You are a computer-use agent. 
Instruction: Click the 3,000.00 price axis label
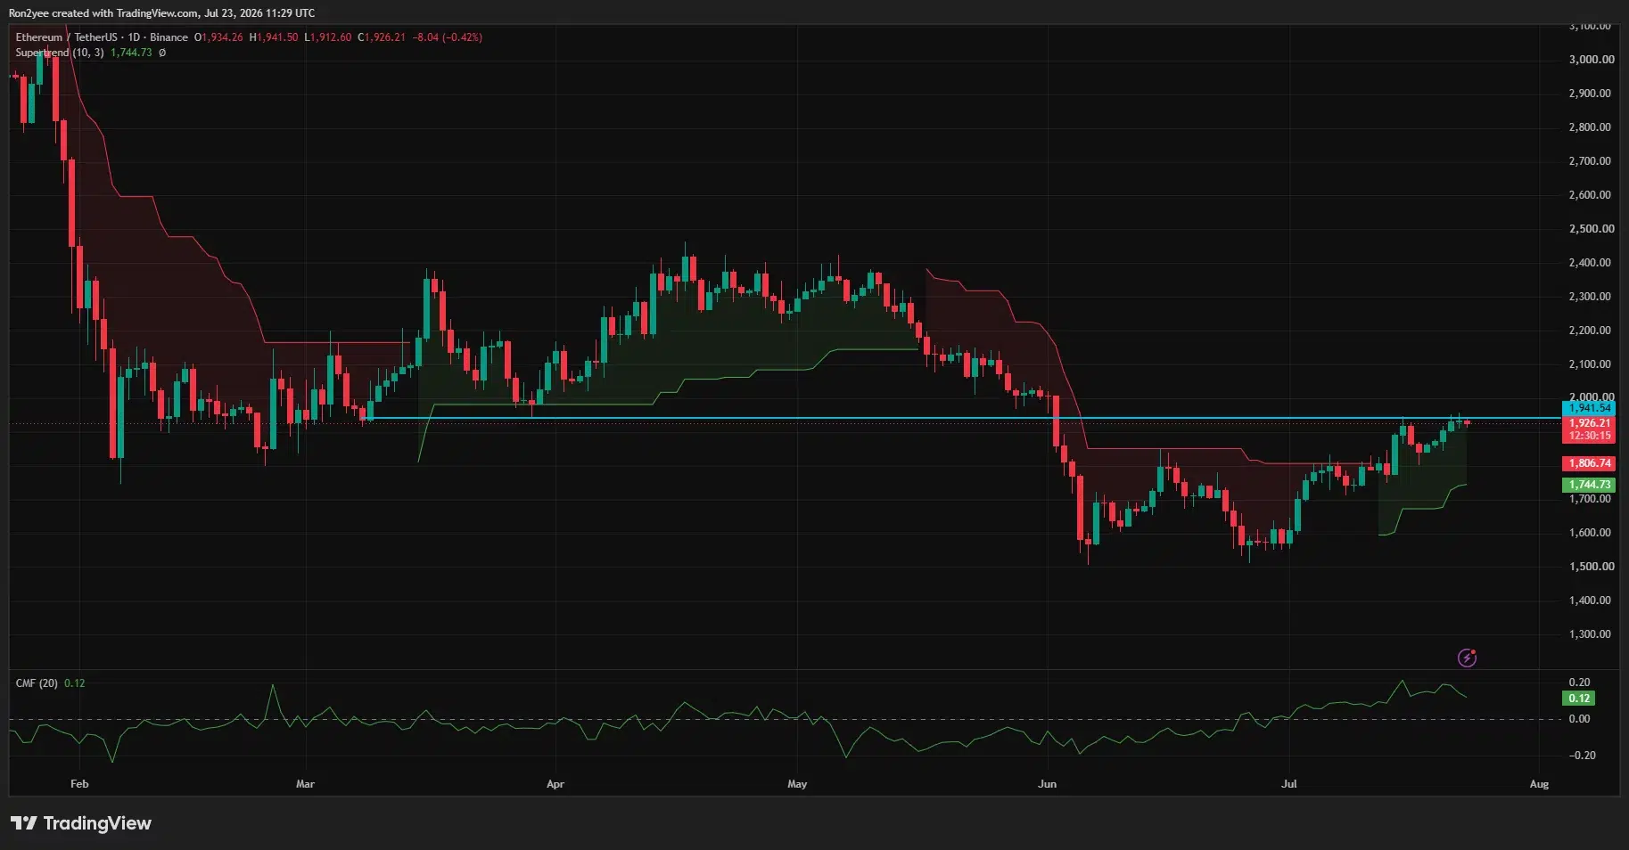[1592, 60]
